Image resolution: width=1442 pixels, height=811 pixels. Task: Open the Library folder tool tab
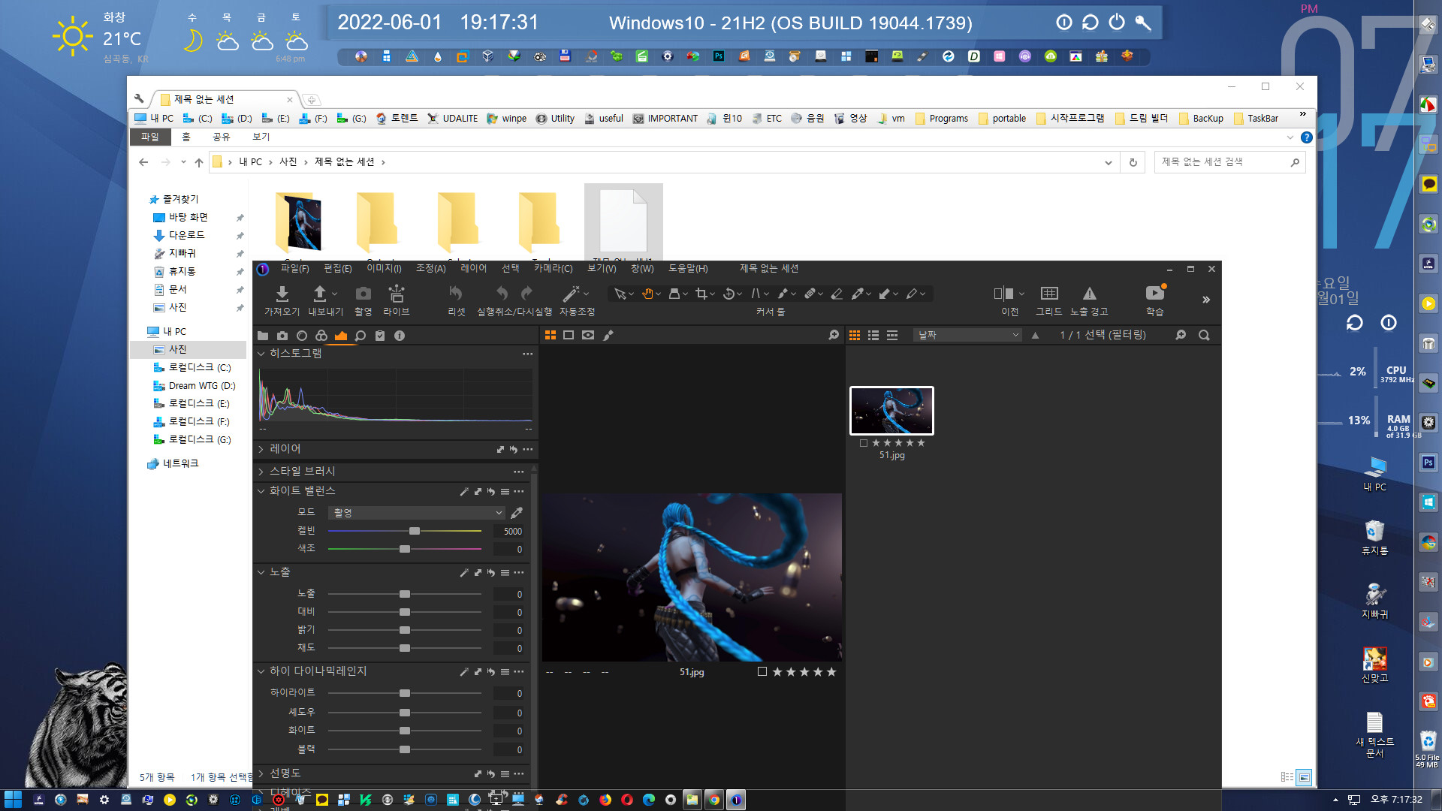point(263,336)
